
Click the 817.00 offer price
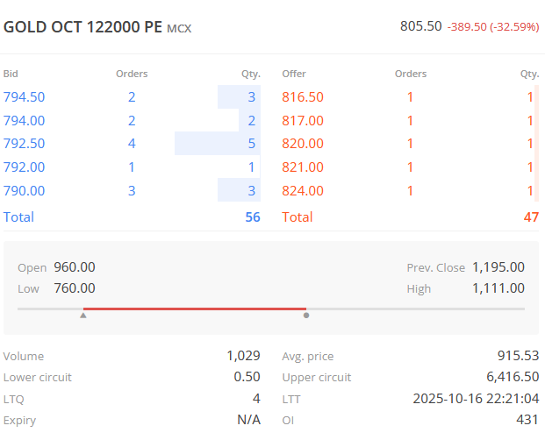point(303,120)
